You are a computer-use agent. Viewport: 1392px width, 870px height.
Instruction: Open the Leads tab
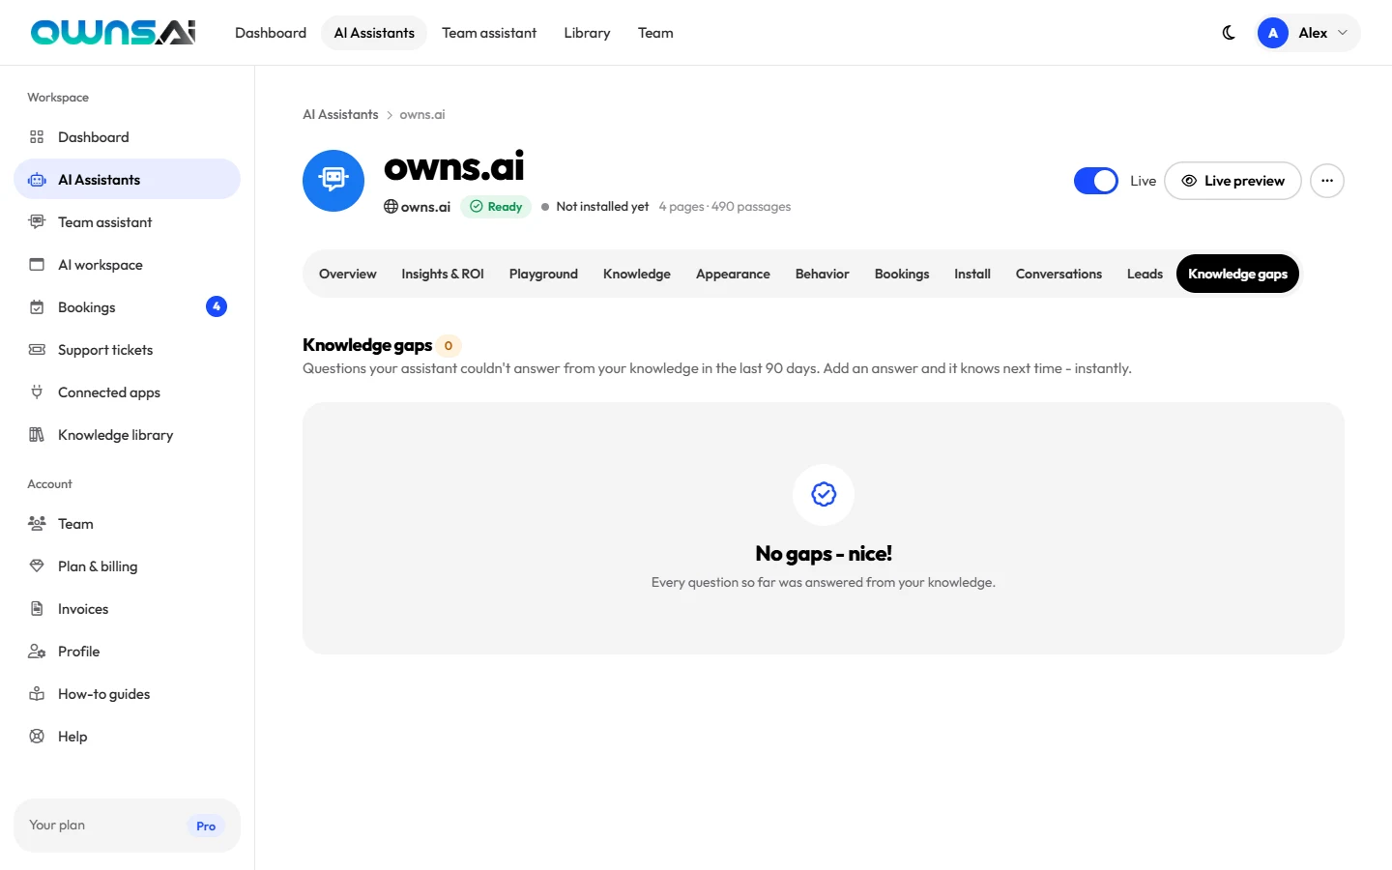coord(1145,275)
